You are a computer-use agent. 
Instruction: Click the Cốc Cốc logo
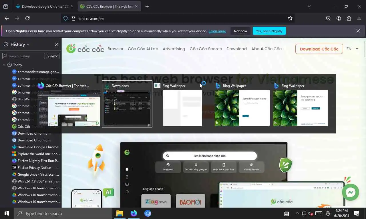tap(85, 49)
